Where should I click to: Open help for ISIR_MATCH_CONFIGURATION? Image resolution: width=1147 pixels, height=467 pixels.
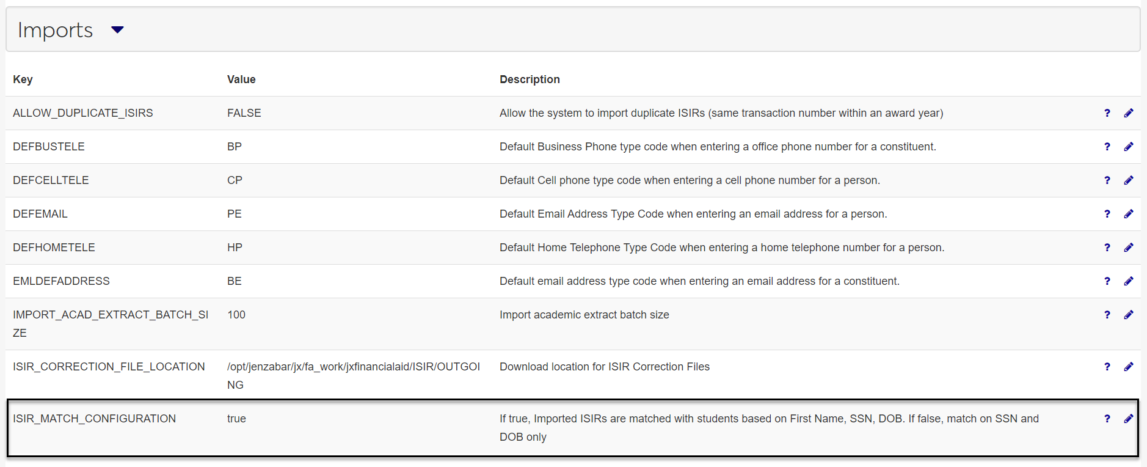pyautogui.click(x=1107, y=419)
